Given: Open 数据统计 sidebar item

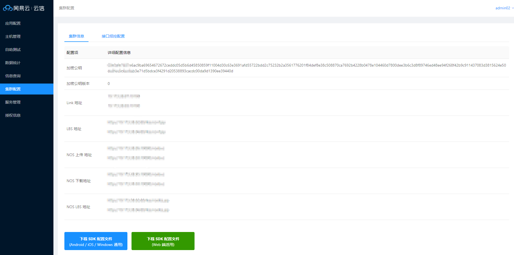Looking at the screenshot, I should [13, 63].
